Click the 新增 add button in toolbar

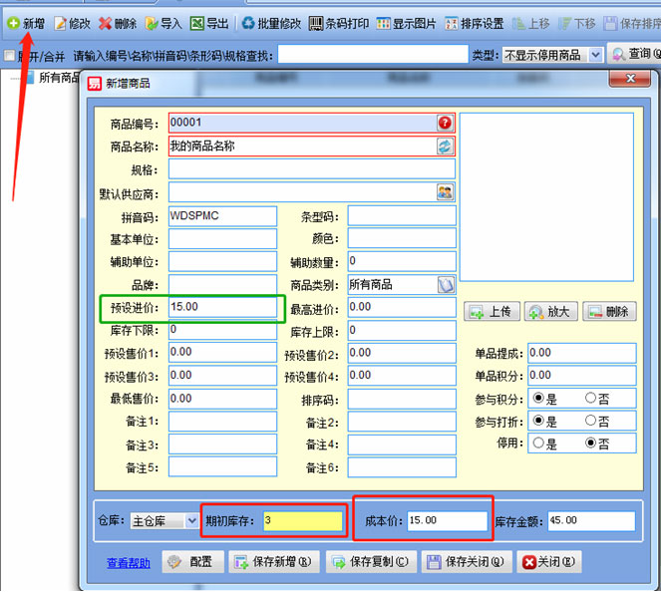pos(25,23)
